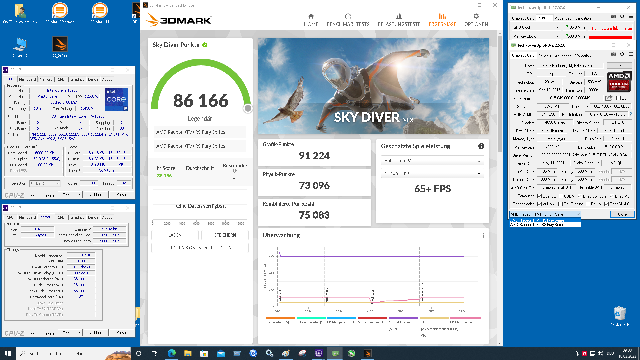
Task: Click the purple CPU Taktfrequenz legend swatch
Action: point(403,318)
